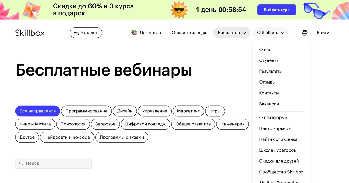Click the books icon next to Для детей
The height and width of the screenshot is (183, 349).
(135, 33)
